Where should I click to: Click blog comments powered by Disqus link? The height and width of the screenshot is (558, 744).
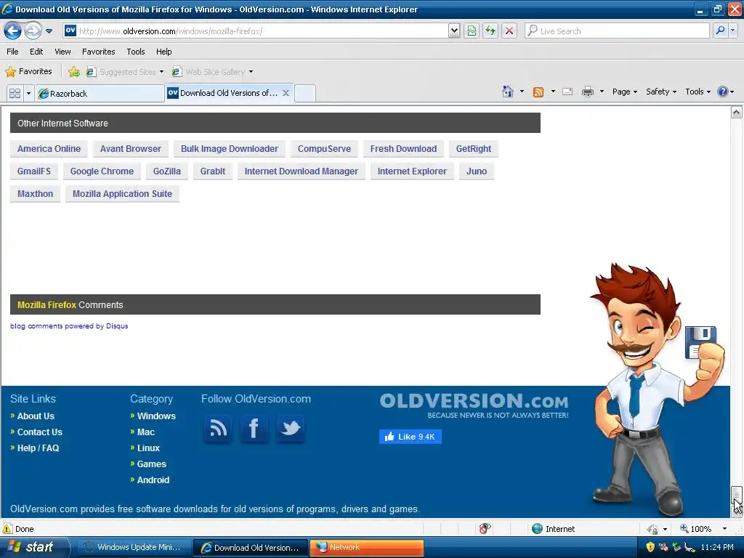tap(69, 326)
